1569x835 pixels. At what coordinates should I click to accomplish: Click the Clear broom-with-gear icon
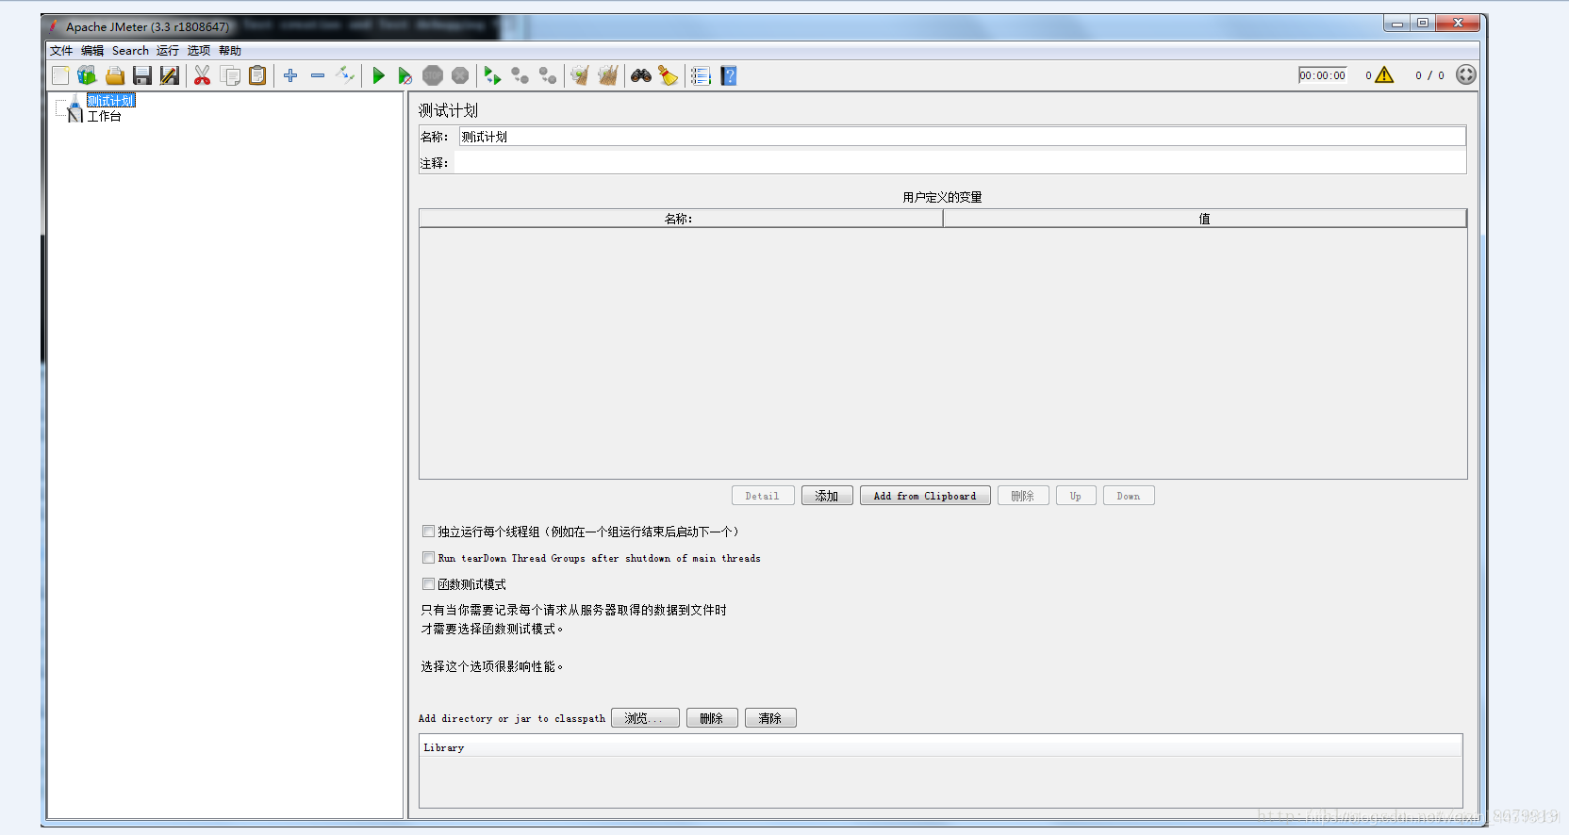coord(580,75)
